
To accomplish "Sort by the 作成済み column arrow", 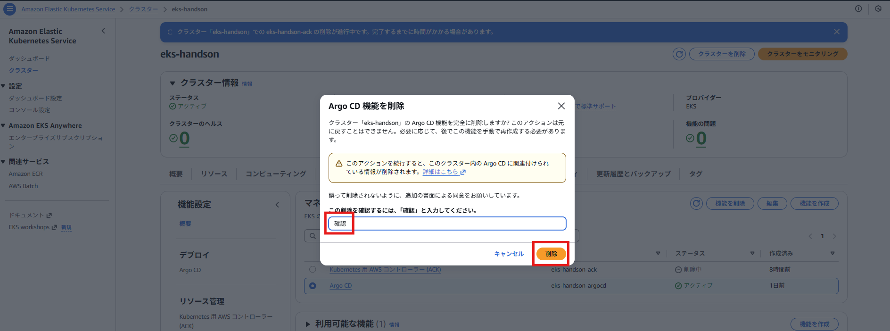I will (x=832, y=253).
